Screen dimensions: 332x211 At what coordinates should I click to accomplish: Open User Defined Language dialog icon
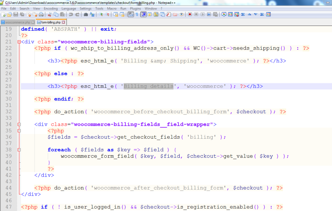coord(150,14)
